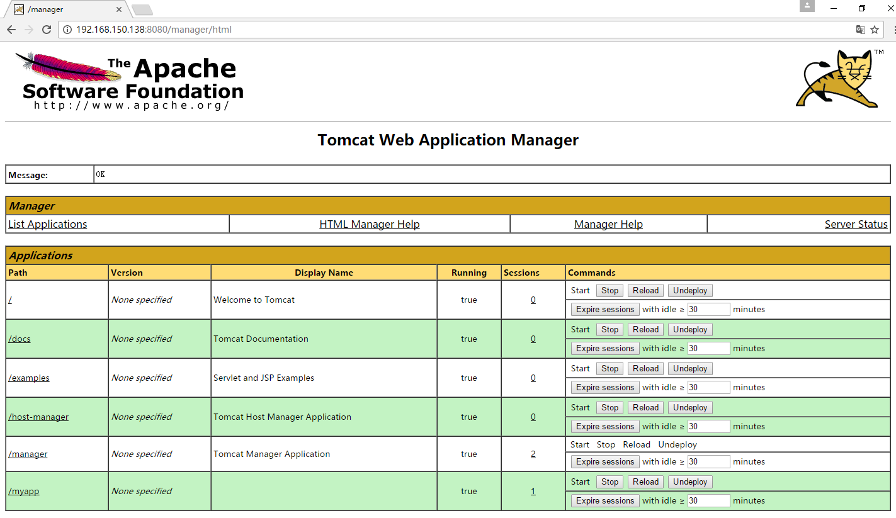This screenshot has height=518, width=896.
Task: Stop the /examples application
Action: [610, 368]
